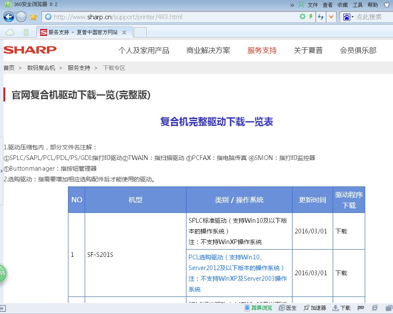Click the 驱动程序下载 table header
Image resolution: width=393 pixels, height=314 pixels.
[349, 200]
